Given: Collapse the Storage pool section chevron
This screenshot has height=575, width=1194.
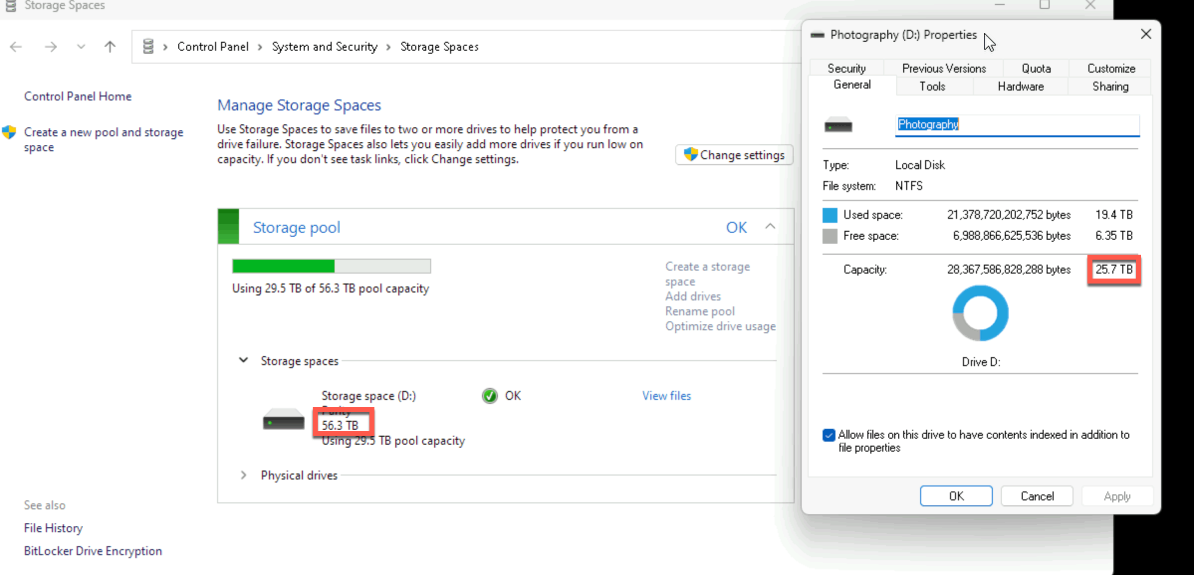Looking at the screenshot, I should (x=770, y=227).
